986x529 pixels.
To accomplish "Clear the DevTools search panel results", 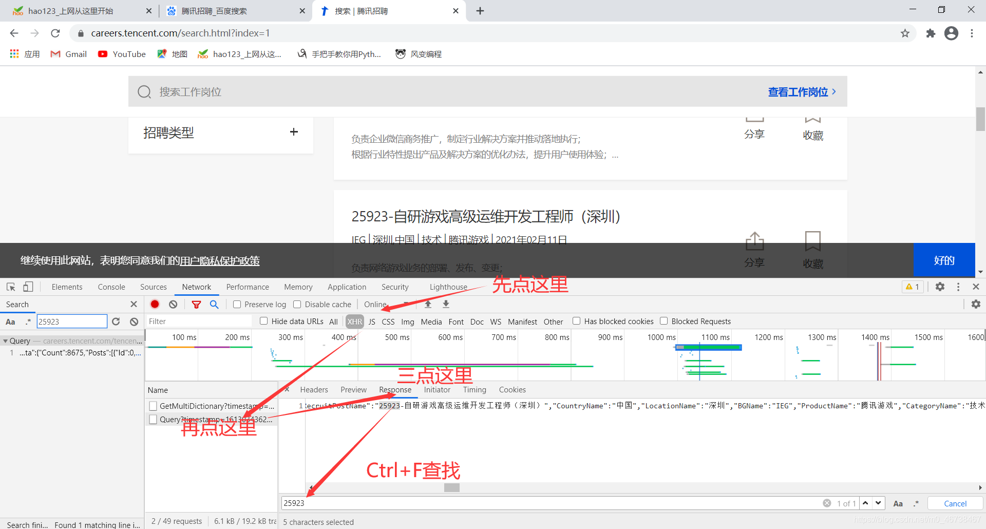I will click(x=134, y=322).
